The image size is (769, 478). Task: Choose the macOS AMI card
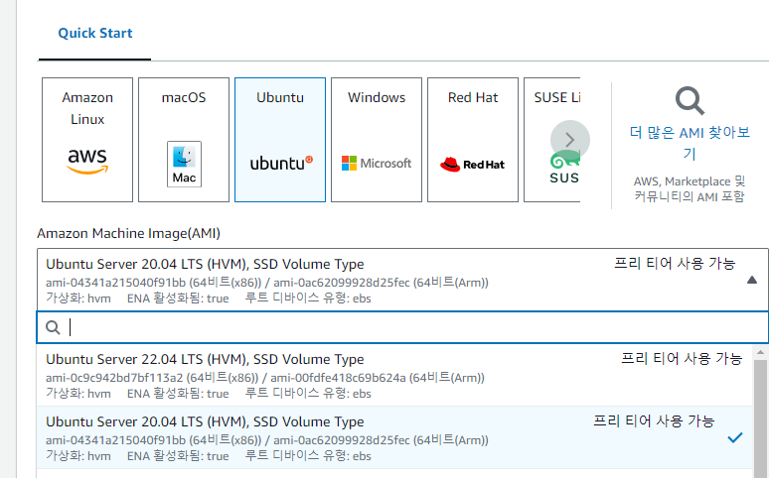[184, 140]
